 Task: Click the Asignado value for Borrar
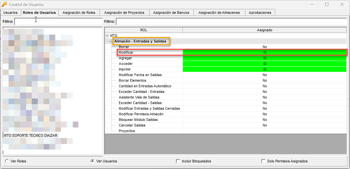point(265,47)
